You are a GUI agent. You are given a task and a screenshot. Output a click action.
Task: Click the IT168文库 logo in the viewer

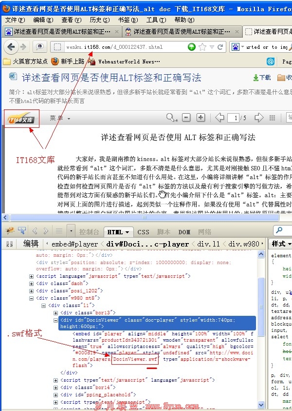click(22, 119)
